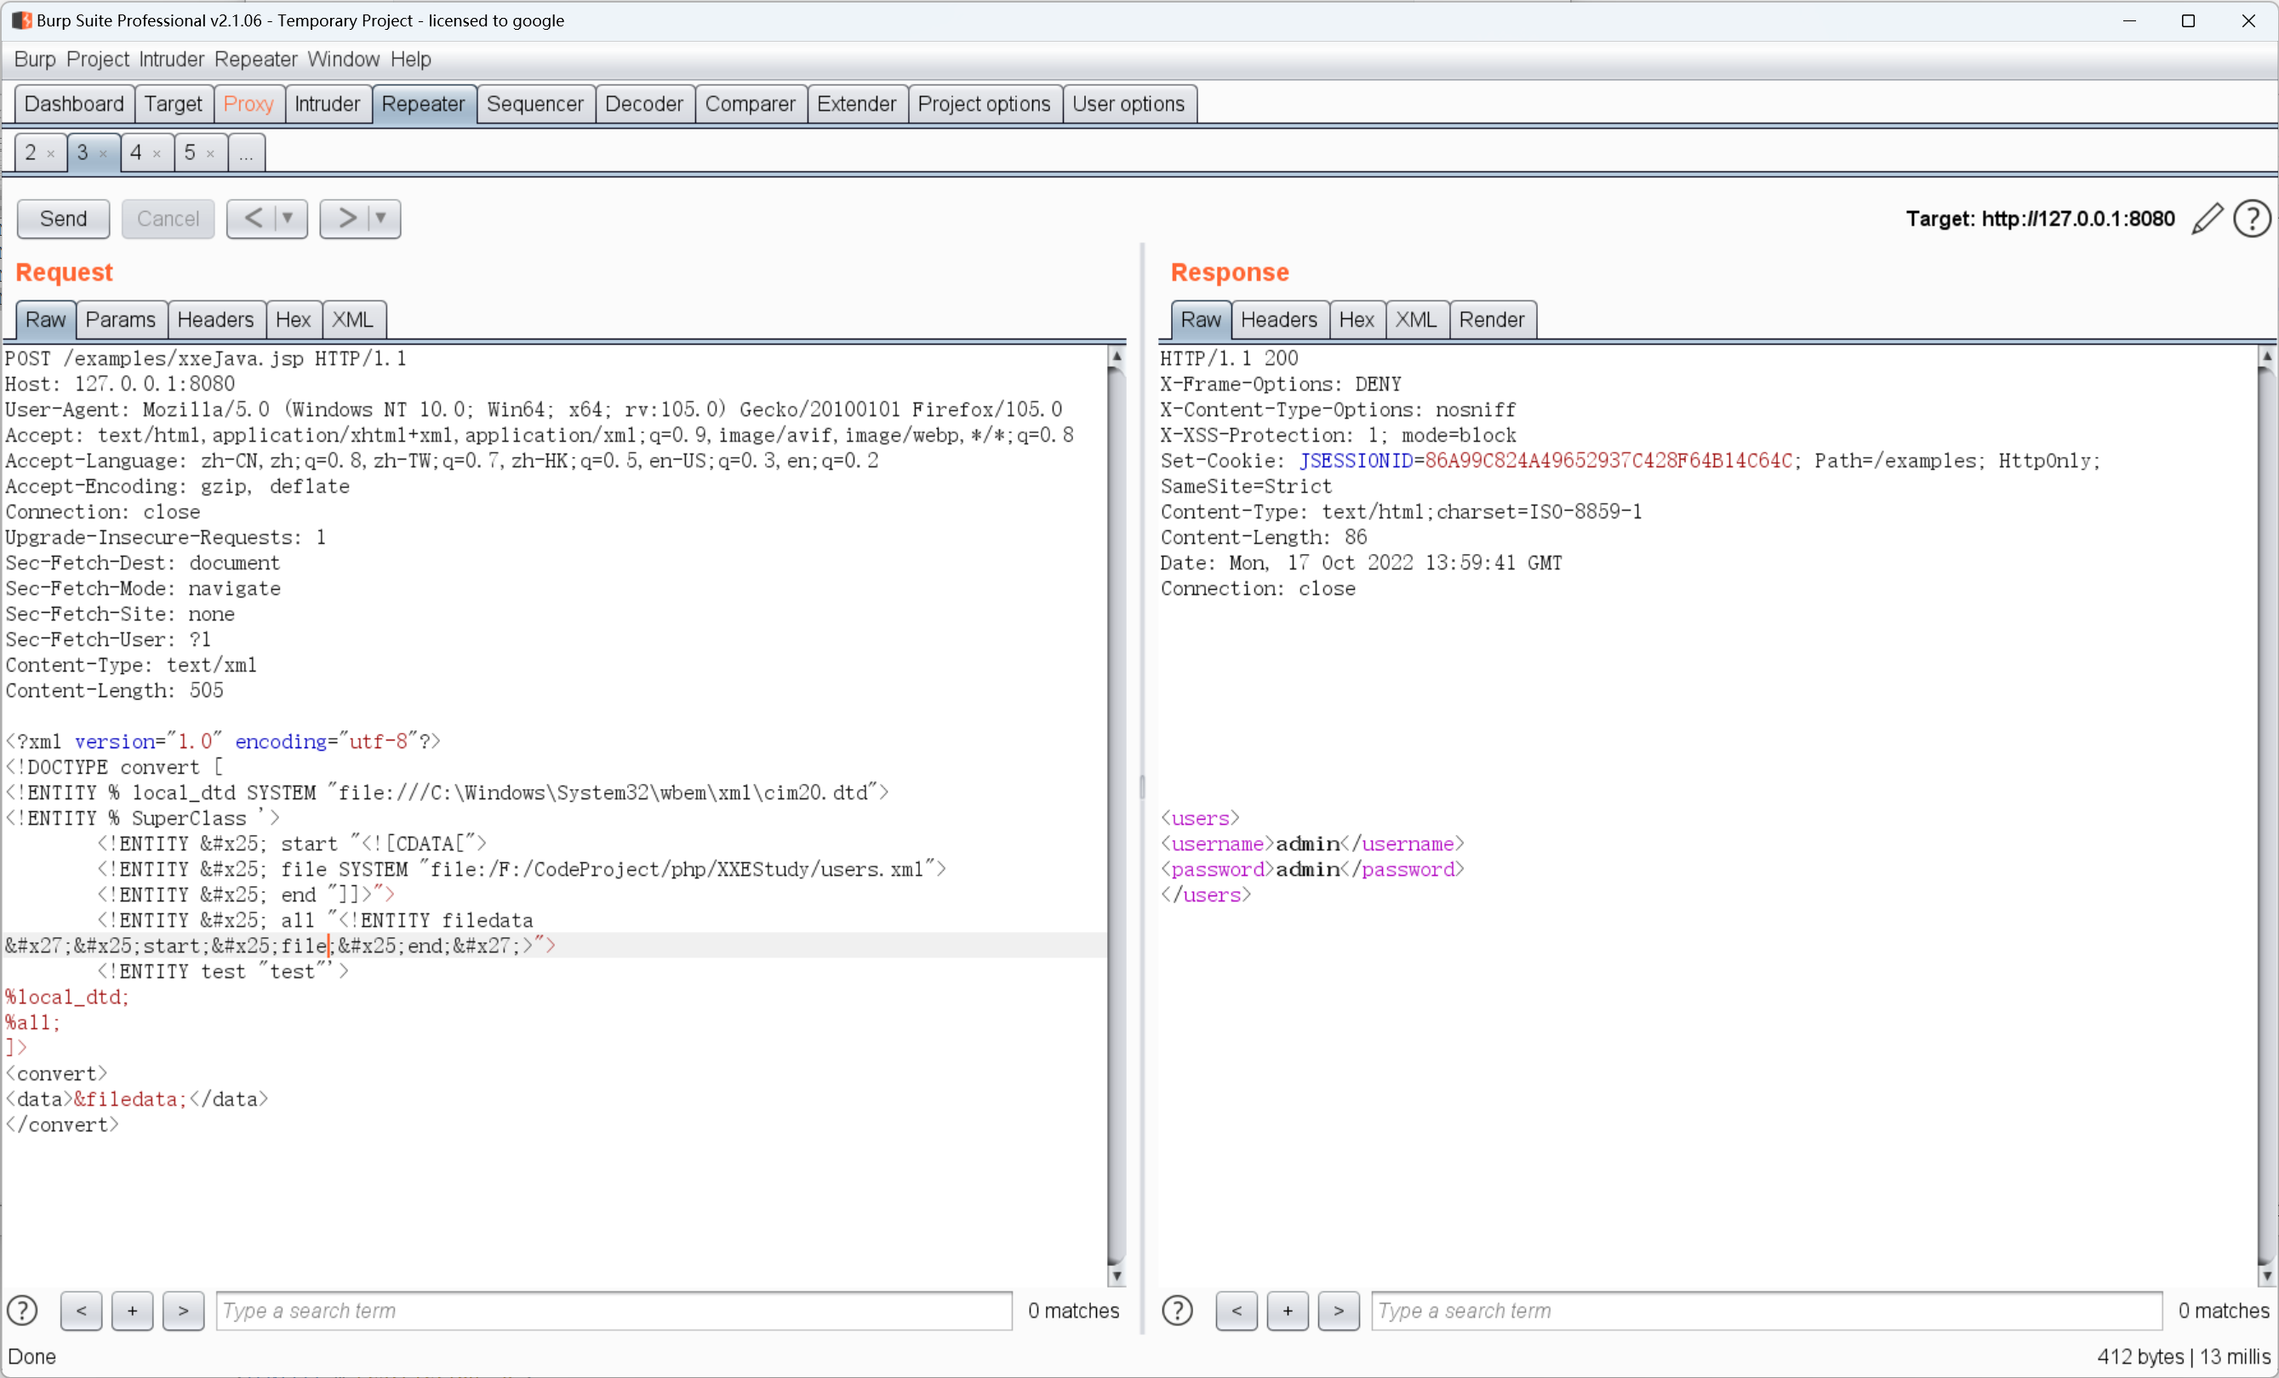Click the plus button in response search bar
Image resolution: width=2279 pixels, height=1378 pixels.
coord(1288,1311)
